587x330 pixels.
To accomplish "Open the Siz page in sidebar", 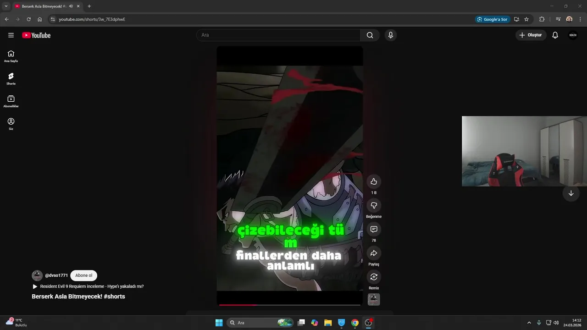I will coord(11,124).
